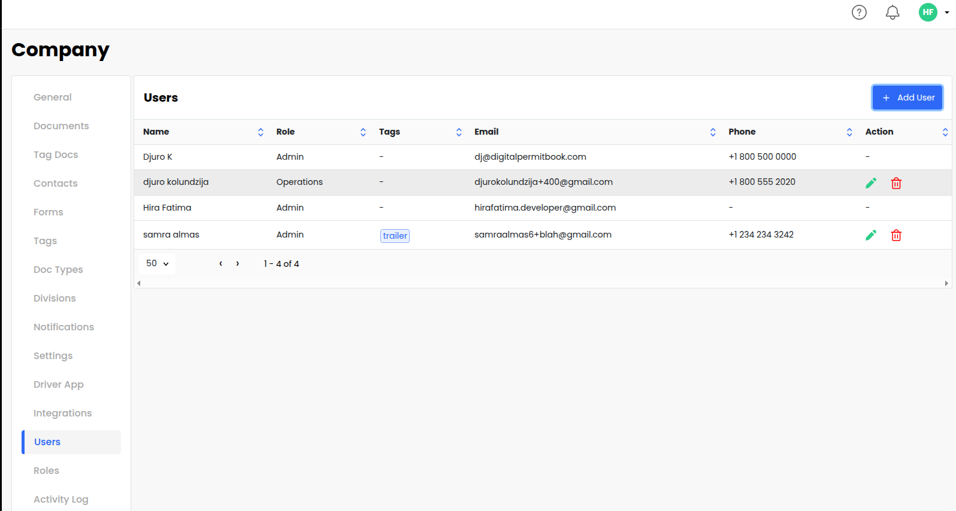The height and width of the screenshot is (511, 956).
Task: Open the help question mark icon
Action: pos(859,12)
